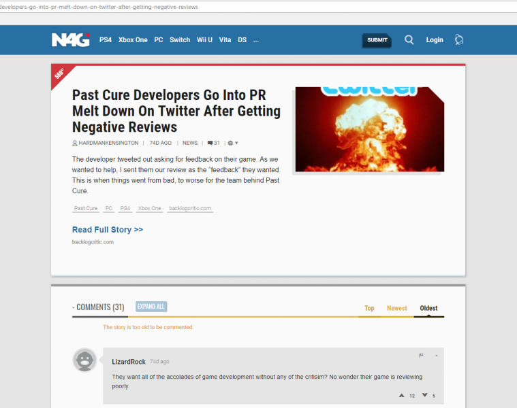The width and height of the screenshot is (517, 408).
Task: Click LizardRock's avatar
Action: tap(84, 360)
